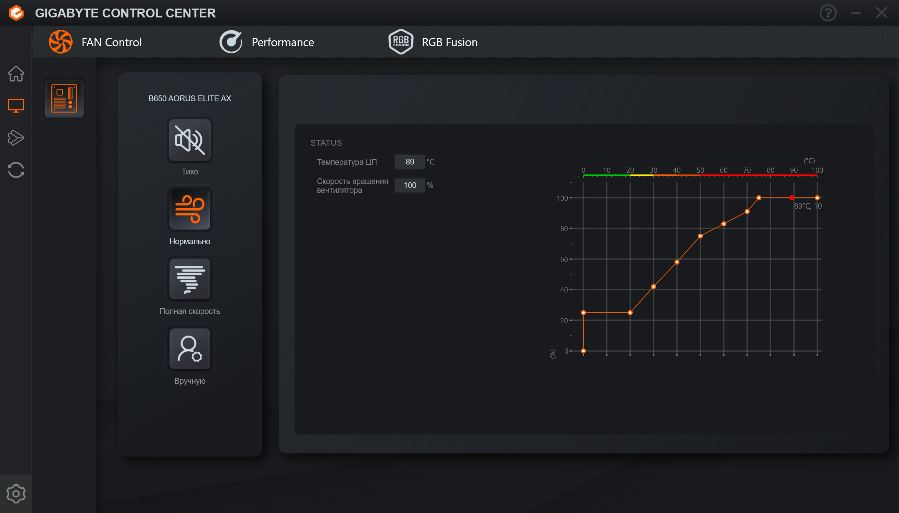The height and width of the screenshot is (513, 899).
Task: Open the RGB Fusion tab
Action: tap(433, 42)
